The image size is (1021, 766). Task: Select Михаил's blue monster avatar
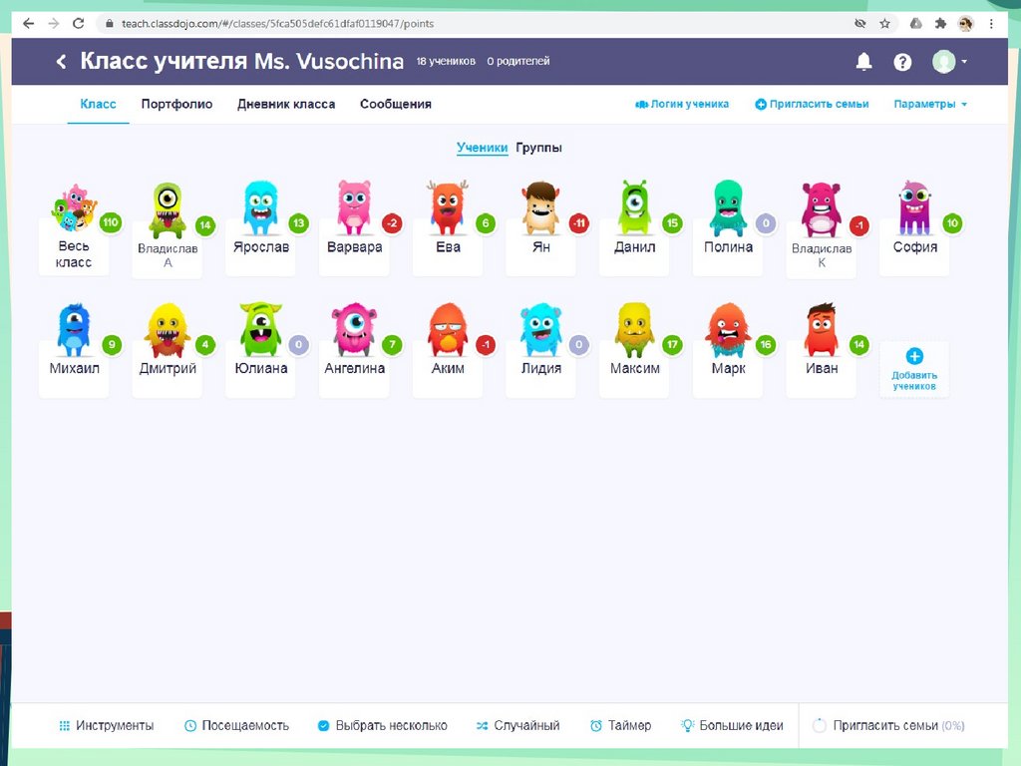(74, 329)
